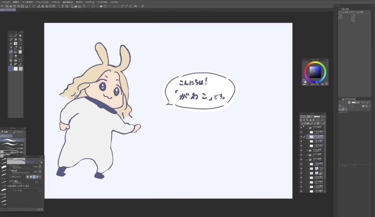The width and height of the screenshot is (375, 217).
Task: Open the anti-aliasing options dropdown arrow
Action: (40, 177)
